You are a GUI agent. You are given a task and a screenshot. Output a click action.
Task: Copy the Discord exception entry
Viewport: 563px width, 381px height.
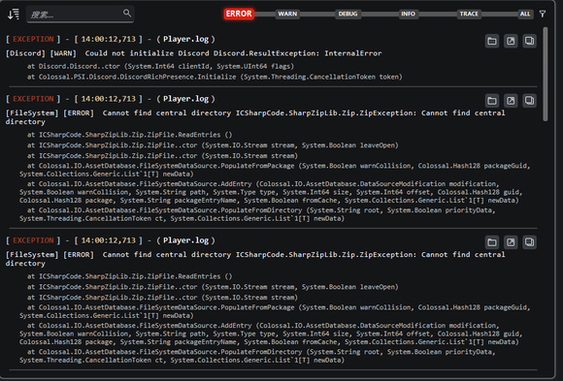click(x=529, y=41)
